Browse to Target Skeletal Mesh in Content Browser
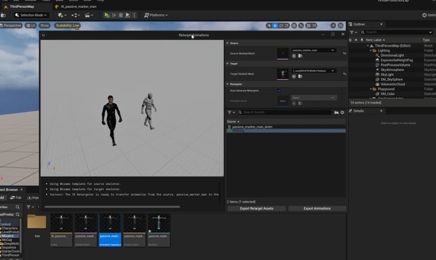This screenshot has width=436, height=260. 300,77
